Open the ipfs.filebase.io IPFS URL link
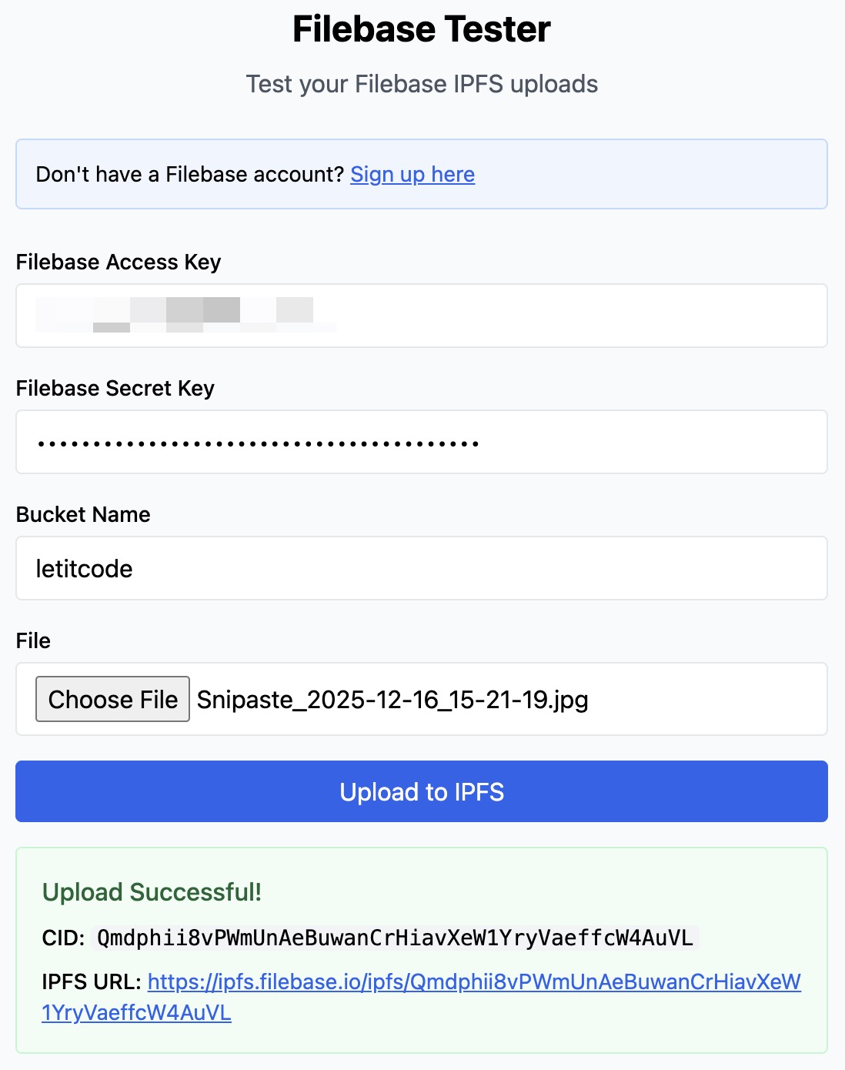 pyautogui.click(x=474, y=982)
